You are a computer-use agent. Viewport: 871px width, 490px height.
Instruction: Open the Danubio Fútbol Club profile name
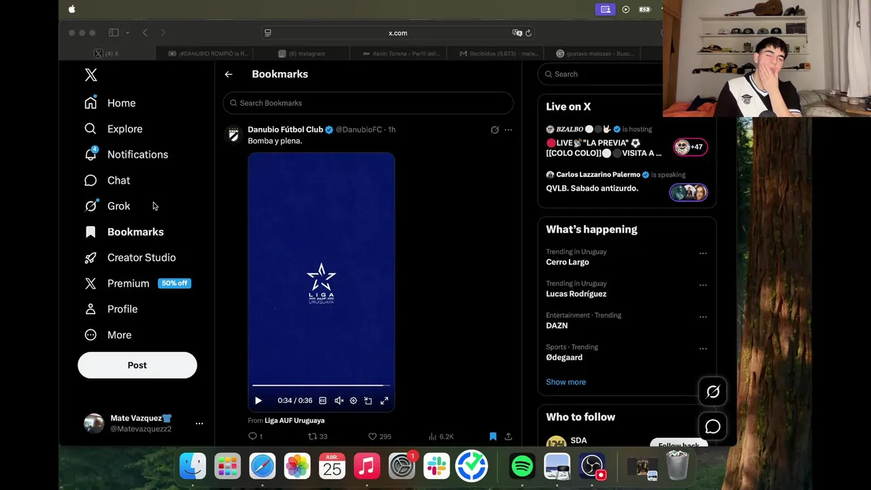pos(285,129)
